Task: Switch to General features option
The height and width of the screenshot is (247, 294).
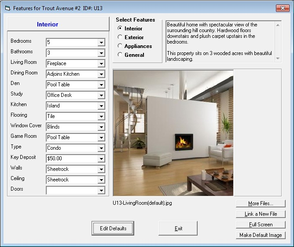Action: 120,55
